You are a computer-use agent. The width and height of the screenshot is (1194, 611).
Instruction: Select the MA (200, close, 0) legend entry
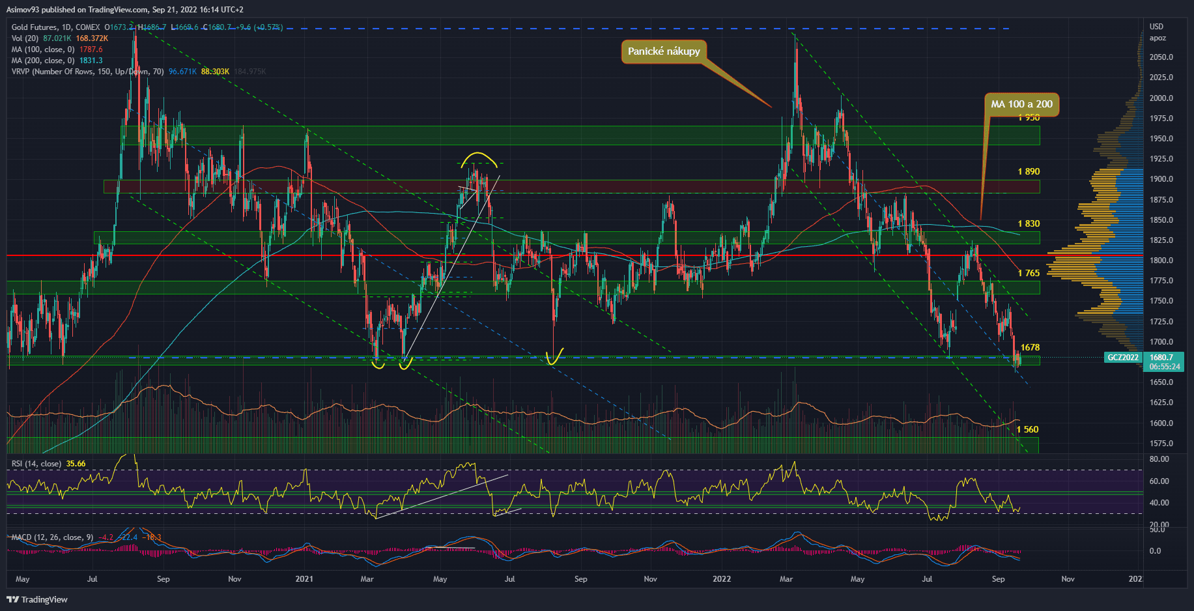point(43,61)
